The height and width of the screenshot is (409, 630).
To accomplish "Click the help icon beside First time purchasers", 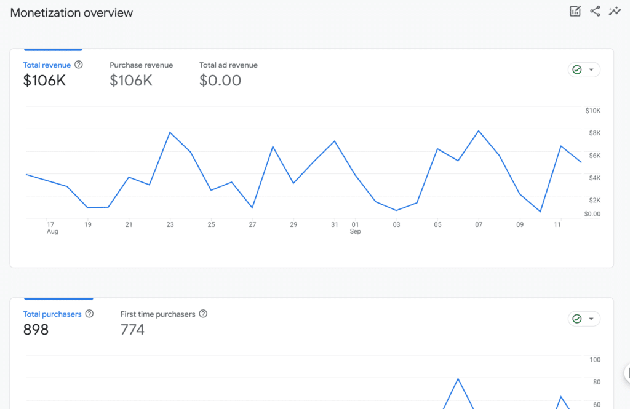I will (203, 314).
